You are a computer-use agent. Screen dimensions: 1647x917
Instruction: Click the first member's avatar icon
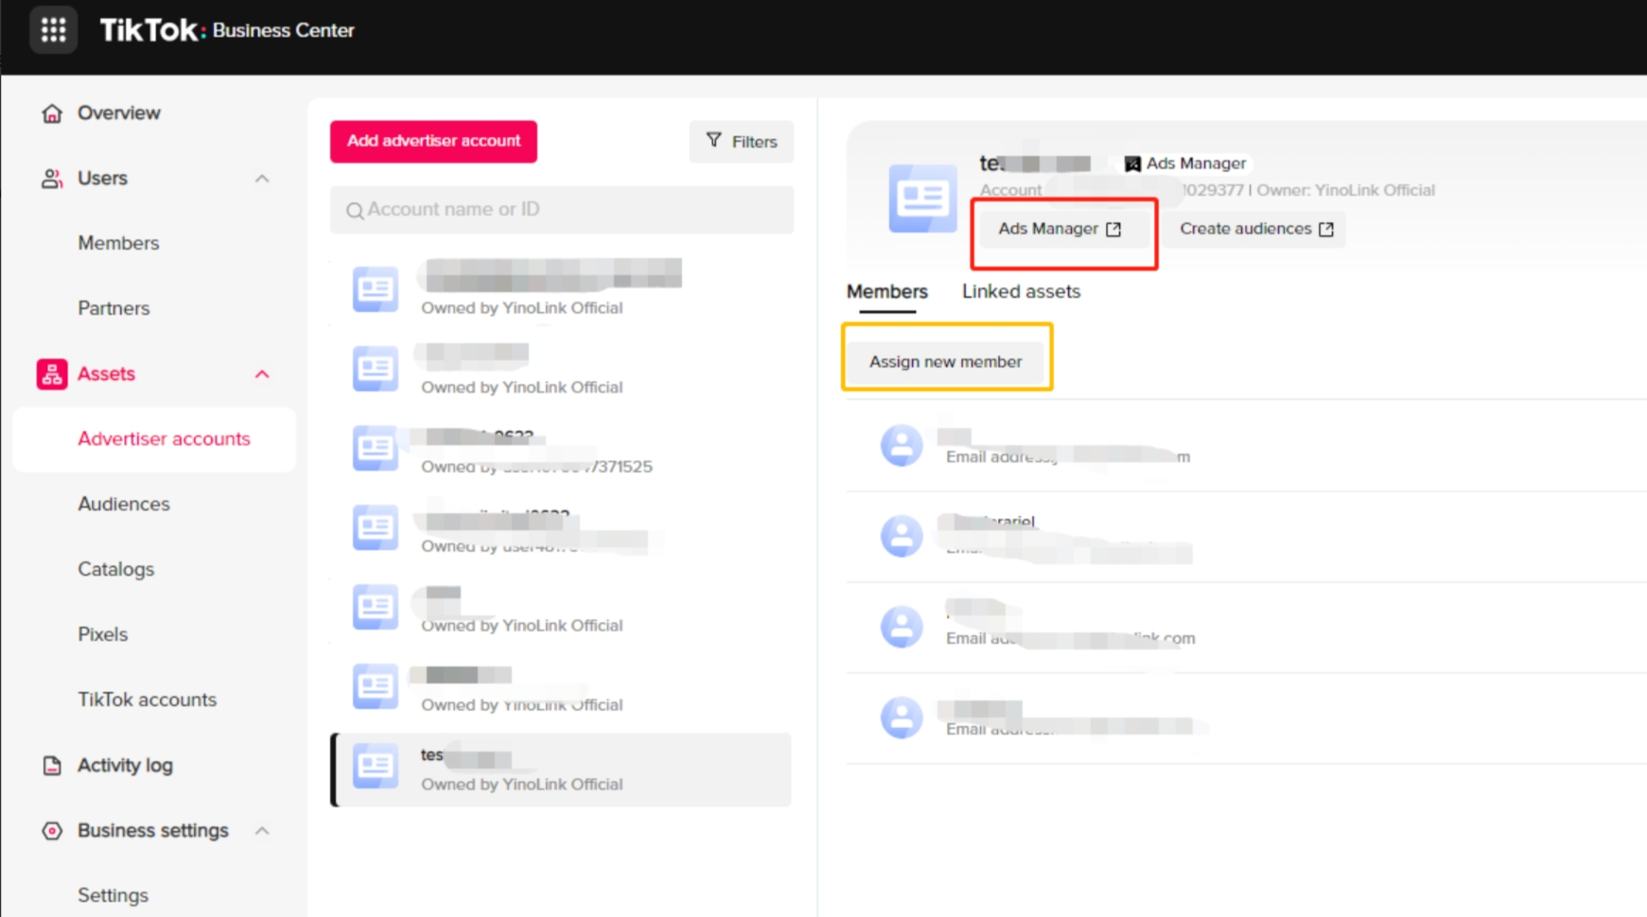pyautogui.click(x=902, y=445)
